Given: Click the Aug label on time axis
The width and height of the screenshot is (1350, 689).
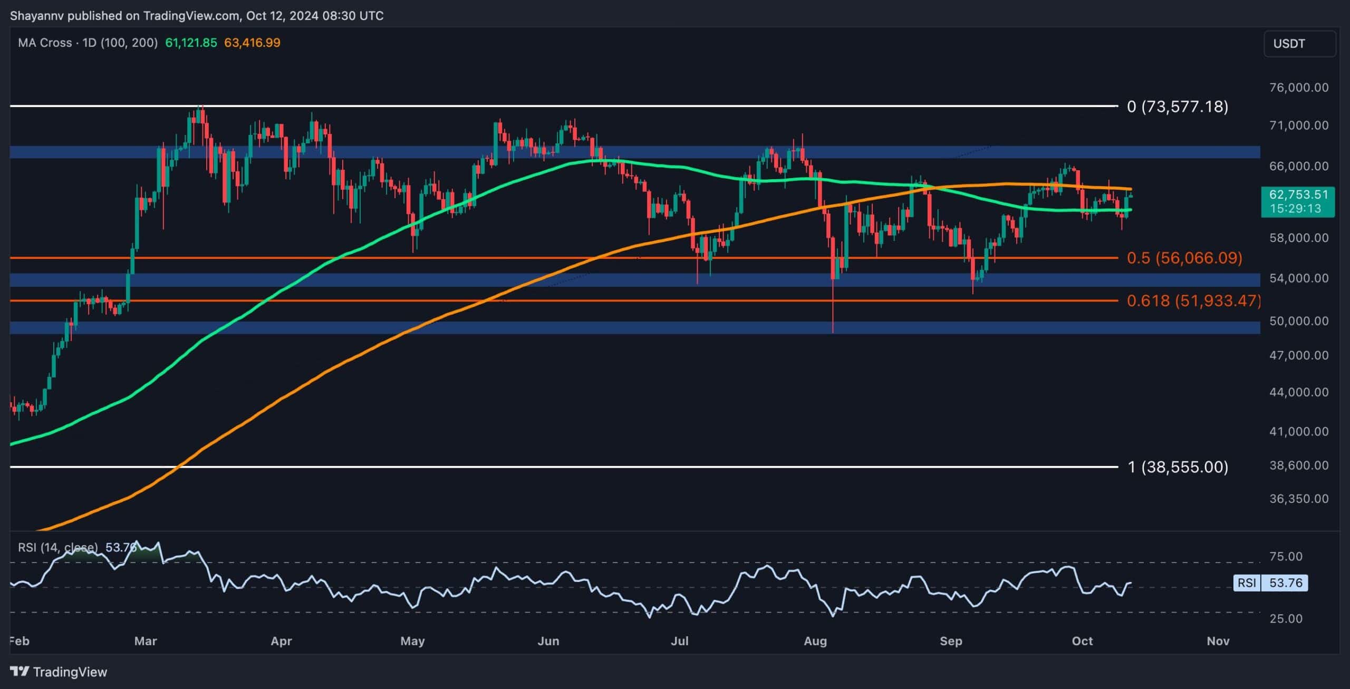Looking at the screenshot, I should click(x=815, y=641).
